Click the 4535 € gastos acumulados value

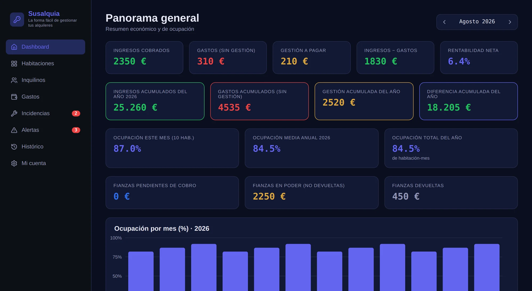234,107
